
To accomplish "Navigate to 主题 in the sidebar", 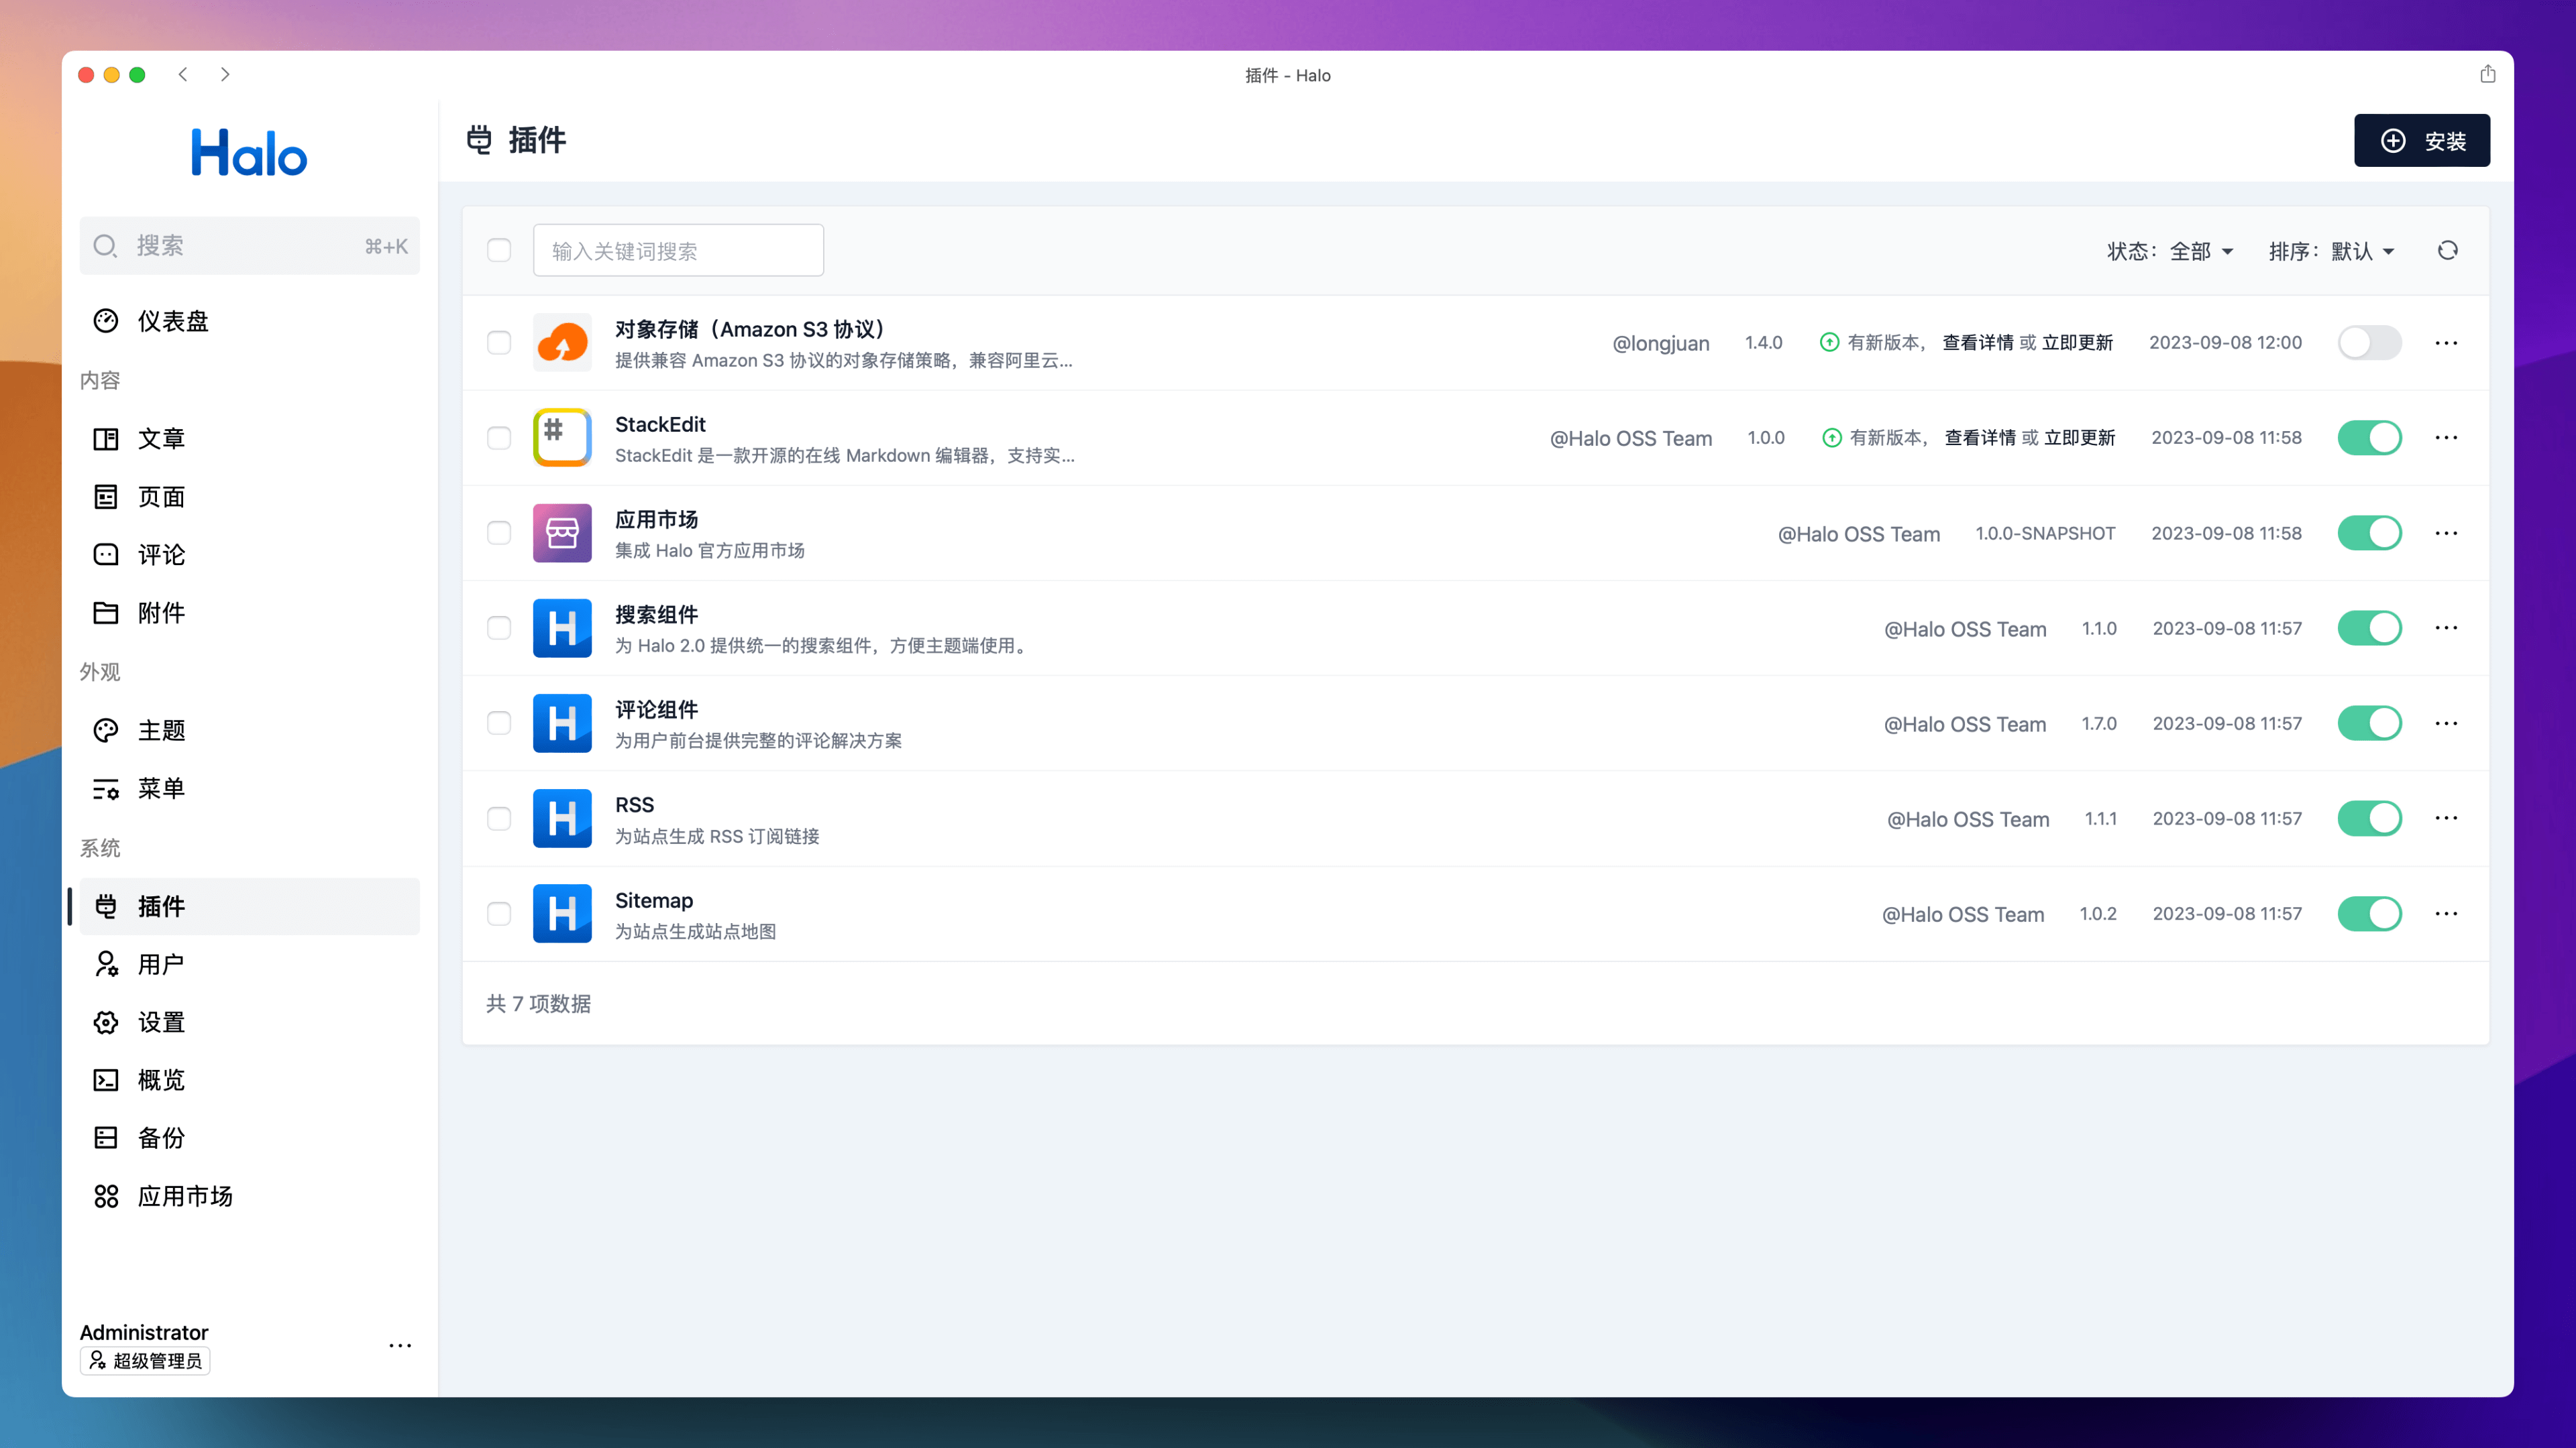I will coord(161,731).
